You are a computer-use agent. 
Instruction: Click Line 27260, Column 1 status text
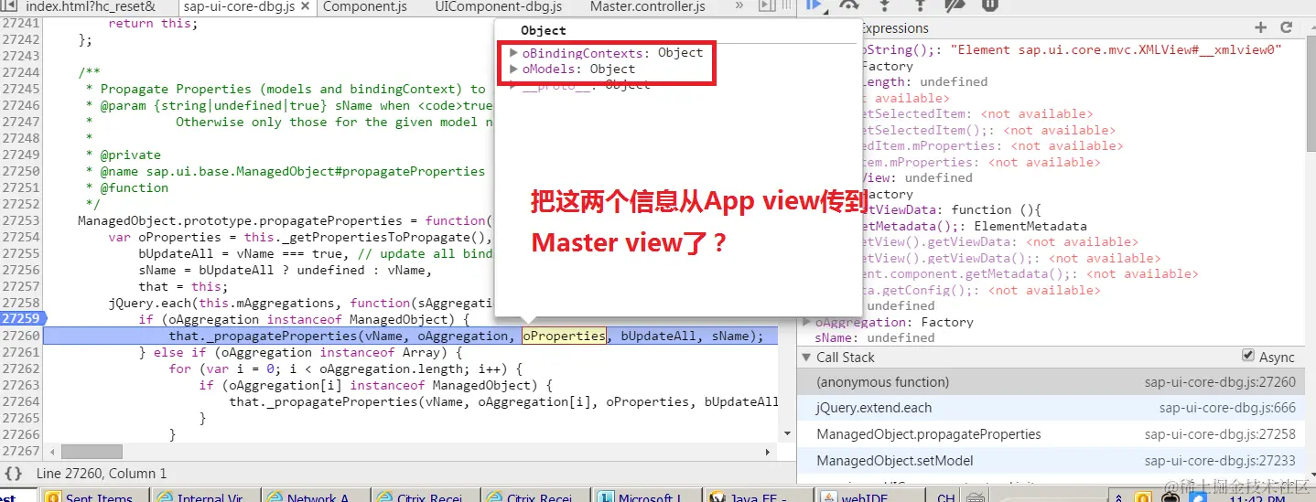102,473
